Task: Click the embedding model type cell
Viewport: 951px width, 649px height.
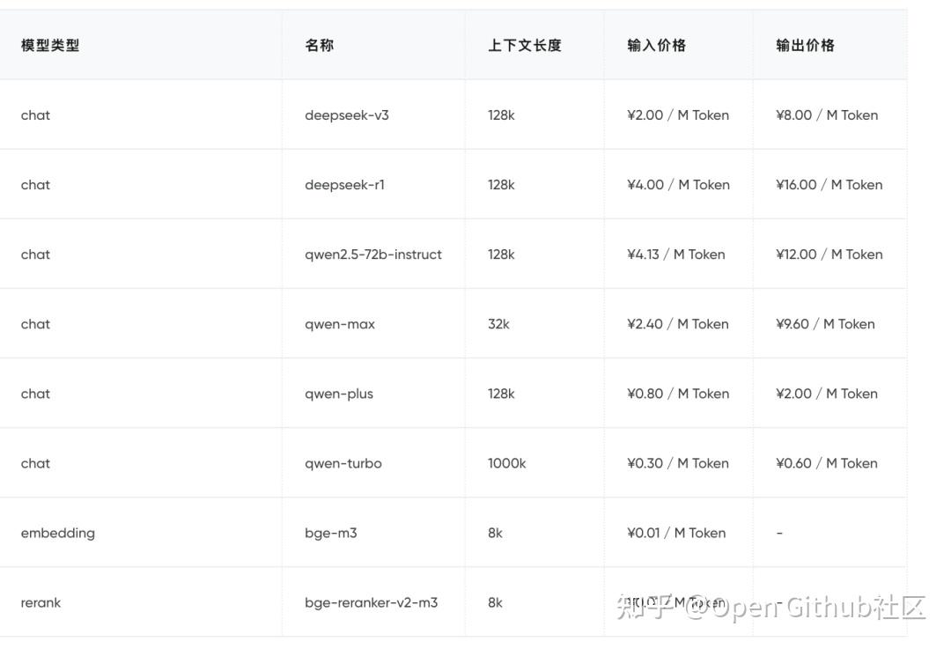Action: 57,533
